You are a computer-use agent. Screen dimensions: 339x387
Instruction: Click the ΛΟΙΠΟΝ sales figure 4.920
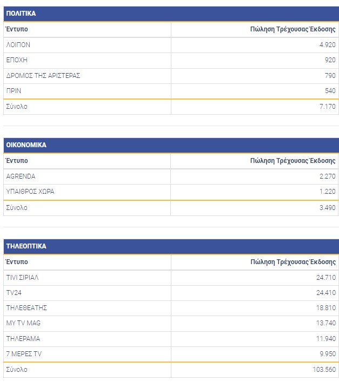tap(327, 45)
